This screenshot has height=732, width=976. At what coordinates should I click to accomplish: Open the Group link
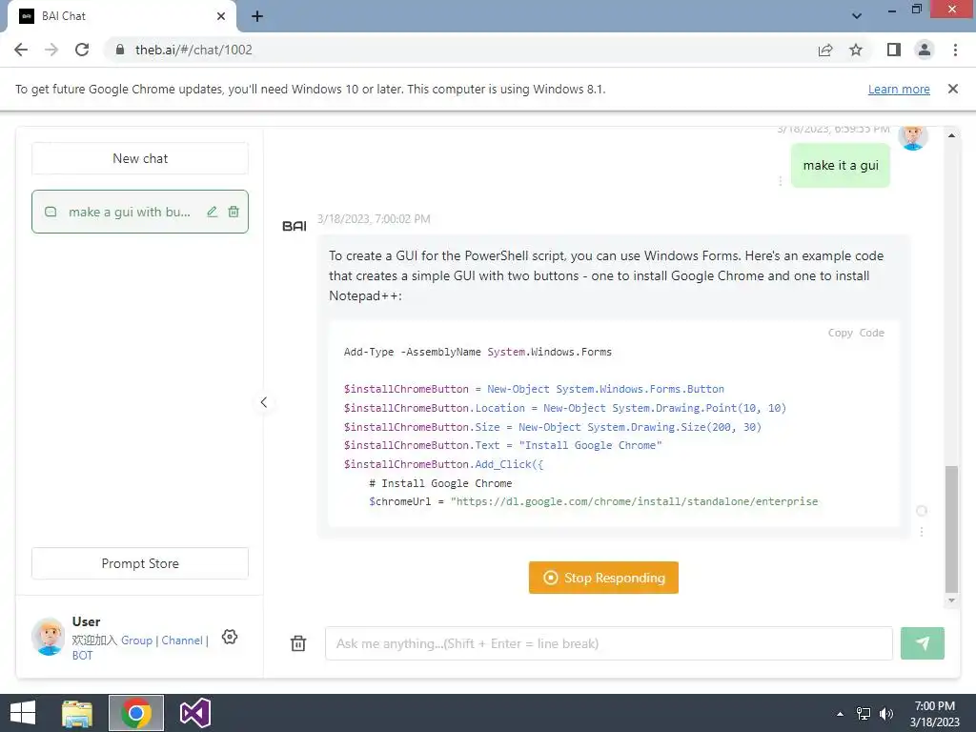[x=136, y=640]
